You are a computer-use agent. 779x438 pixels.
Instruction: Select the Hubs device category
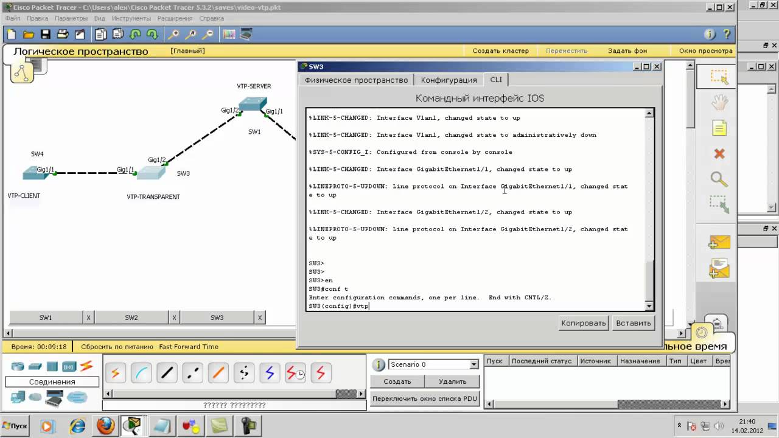pyautogui.click(x=52, y=366)
